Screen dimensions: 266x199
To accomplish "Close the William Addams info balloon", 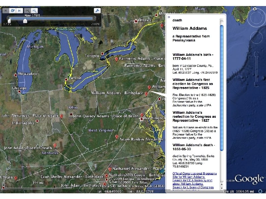I will point(169,17).
